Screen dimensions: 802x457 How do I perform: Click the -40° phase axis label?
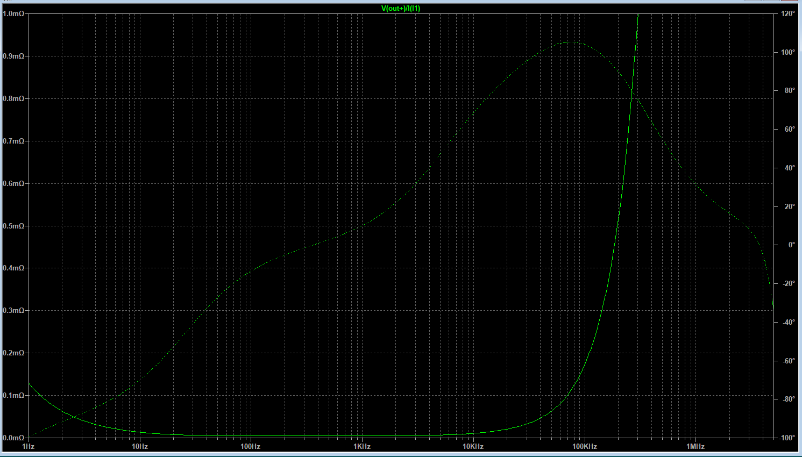pos(789,322)
